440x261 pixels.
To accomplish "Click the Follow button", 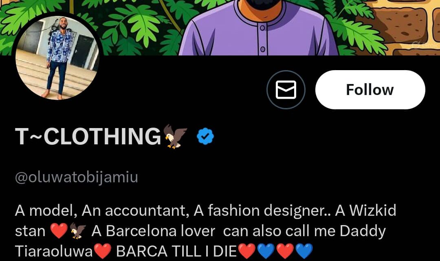I will click(x=370, y=90).
